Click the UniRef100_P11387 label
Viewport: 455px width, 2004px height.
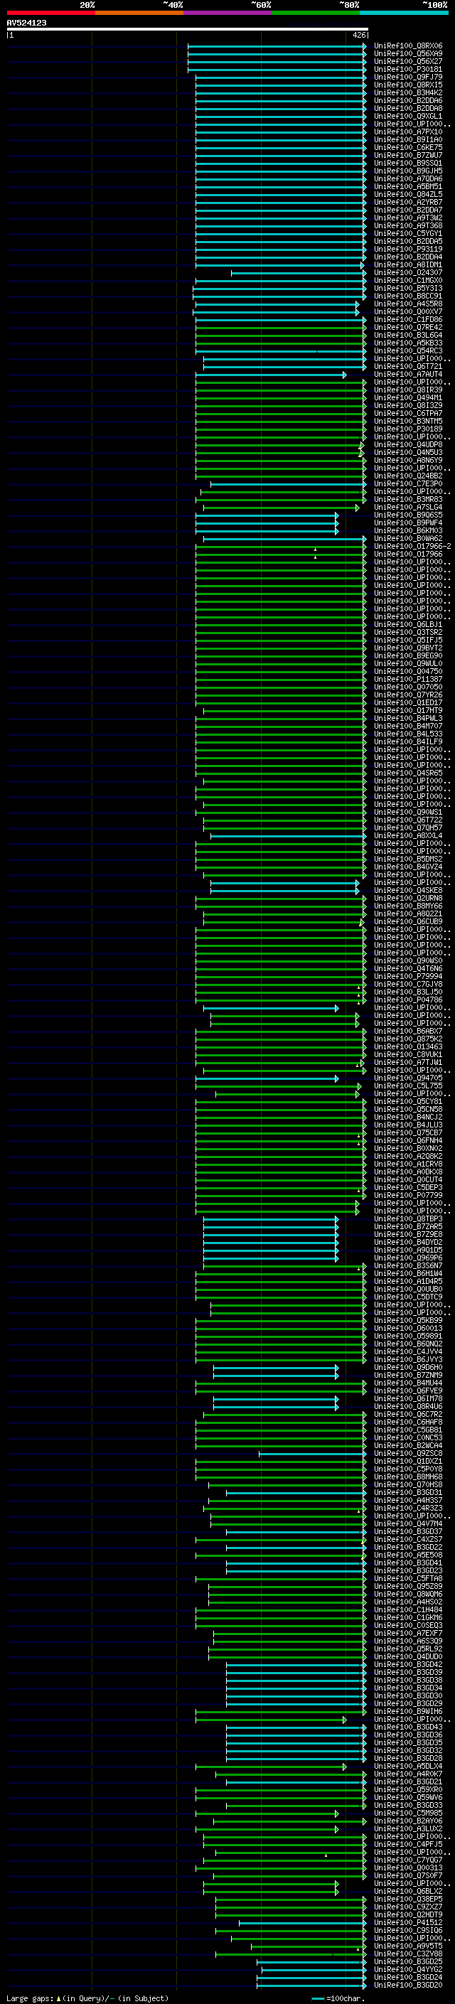[408, 679]
